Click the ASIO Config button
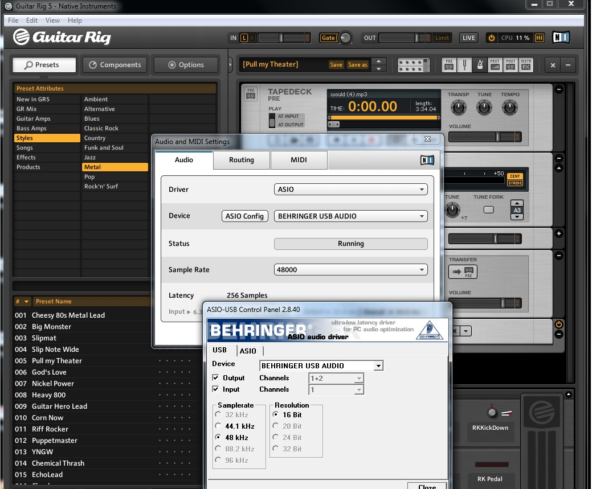The width and height of the screenshot is (592, 489). (244, 216)
